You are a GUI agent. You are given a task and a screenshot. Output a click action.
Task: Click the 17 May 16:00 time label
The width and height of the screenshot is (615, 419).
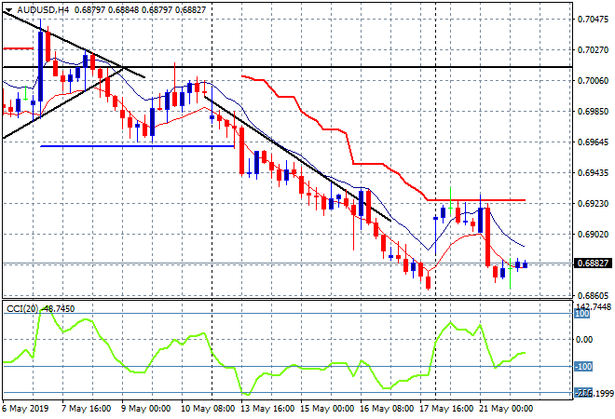click(446, 409)
